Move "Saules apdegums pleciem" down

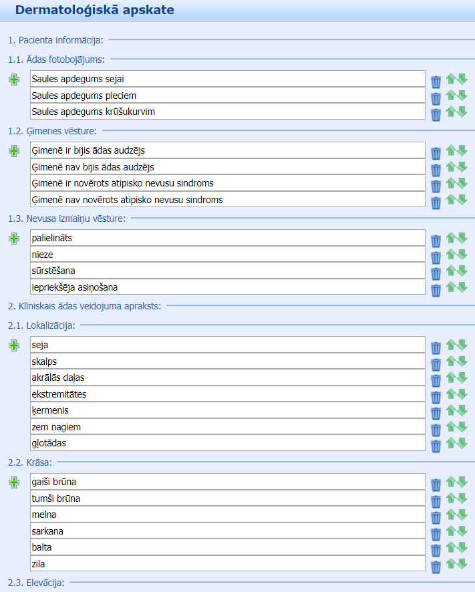[x=462, y=96]
